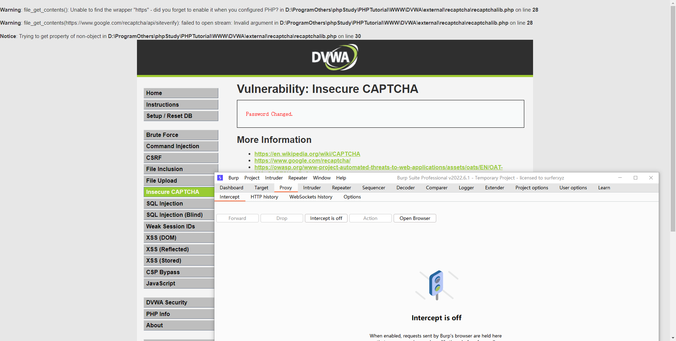Image resolution: width=676 pixels, height=341 pixels.
Task: Open the Project menu in Burp
Action: (x=252, y=178)
